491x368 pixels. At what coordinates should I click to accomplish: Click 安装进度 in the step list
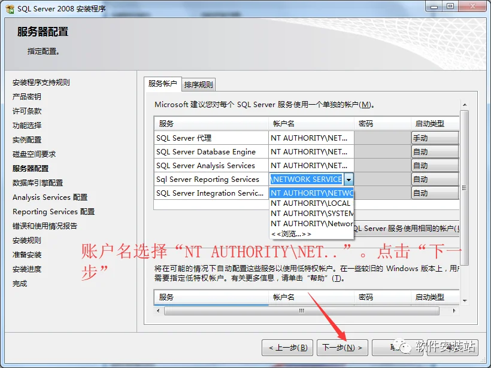(x=26, y=269)
